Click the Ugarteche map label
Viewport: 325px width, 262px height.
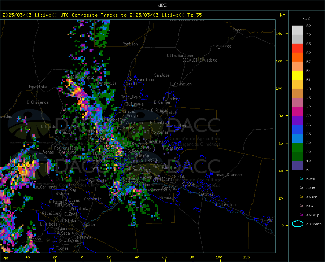(x=97, y=181)
